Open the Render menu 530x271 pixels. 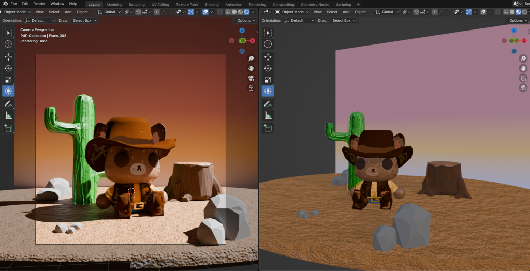click(x=39, y=4)
